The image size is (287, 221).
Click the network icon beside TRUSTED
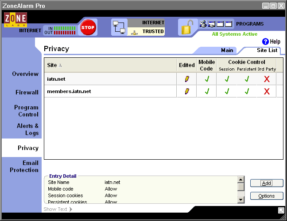click(134, 33)
